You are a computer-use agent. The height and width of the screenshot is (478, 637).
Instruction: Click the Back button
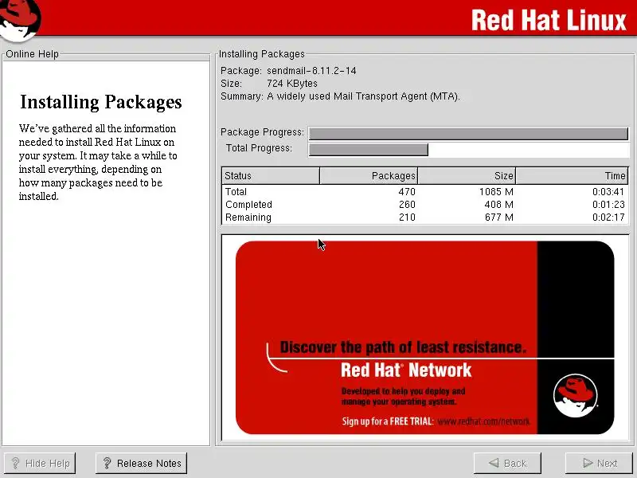tap(507, 463)
